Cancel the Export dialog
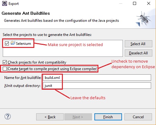This screenshot has height=125, width=156. 138,117
